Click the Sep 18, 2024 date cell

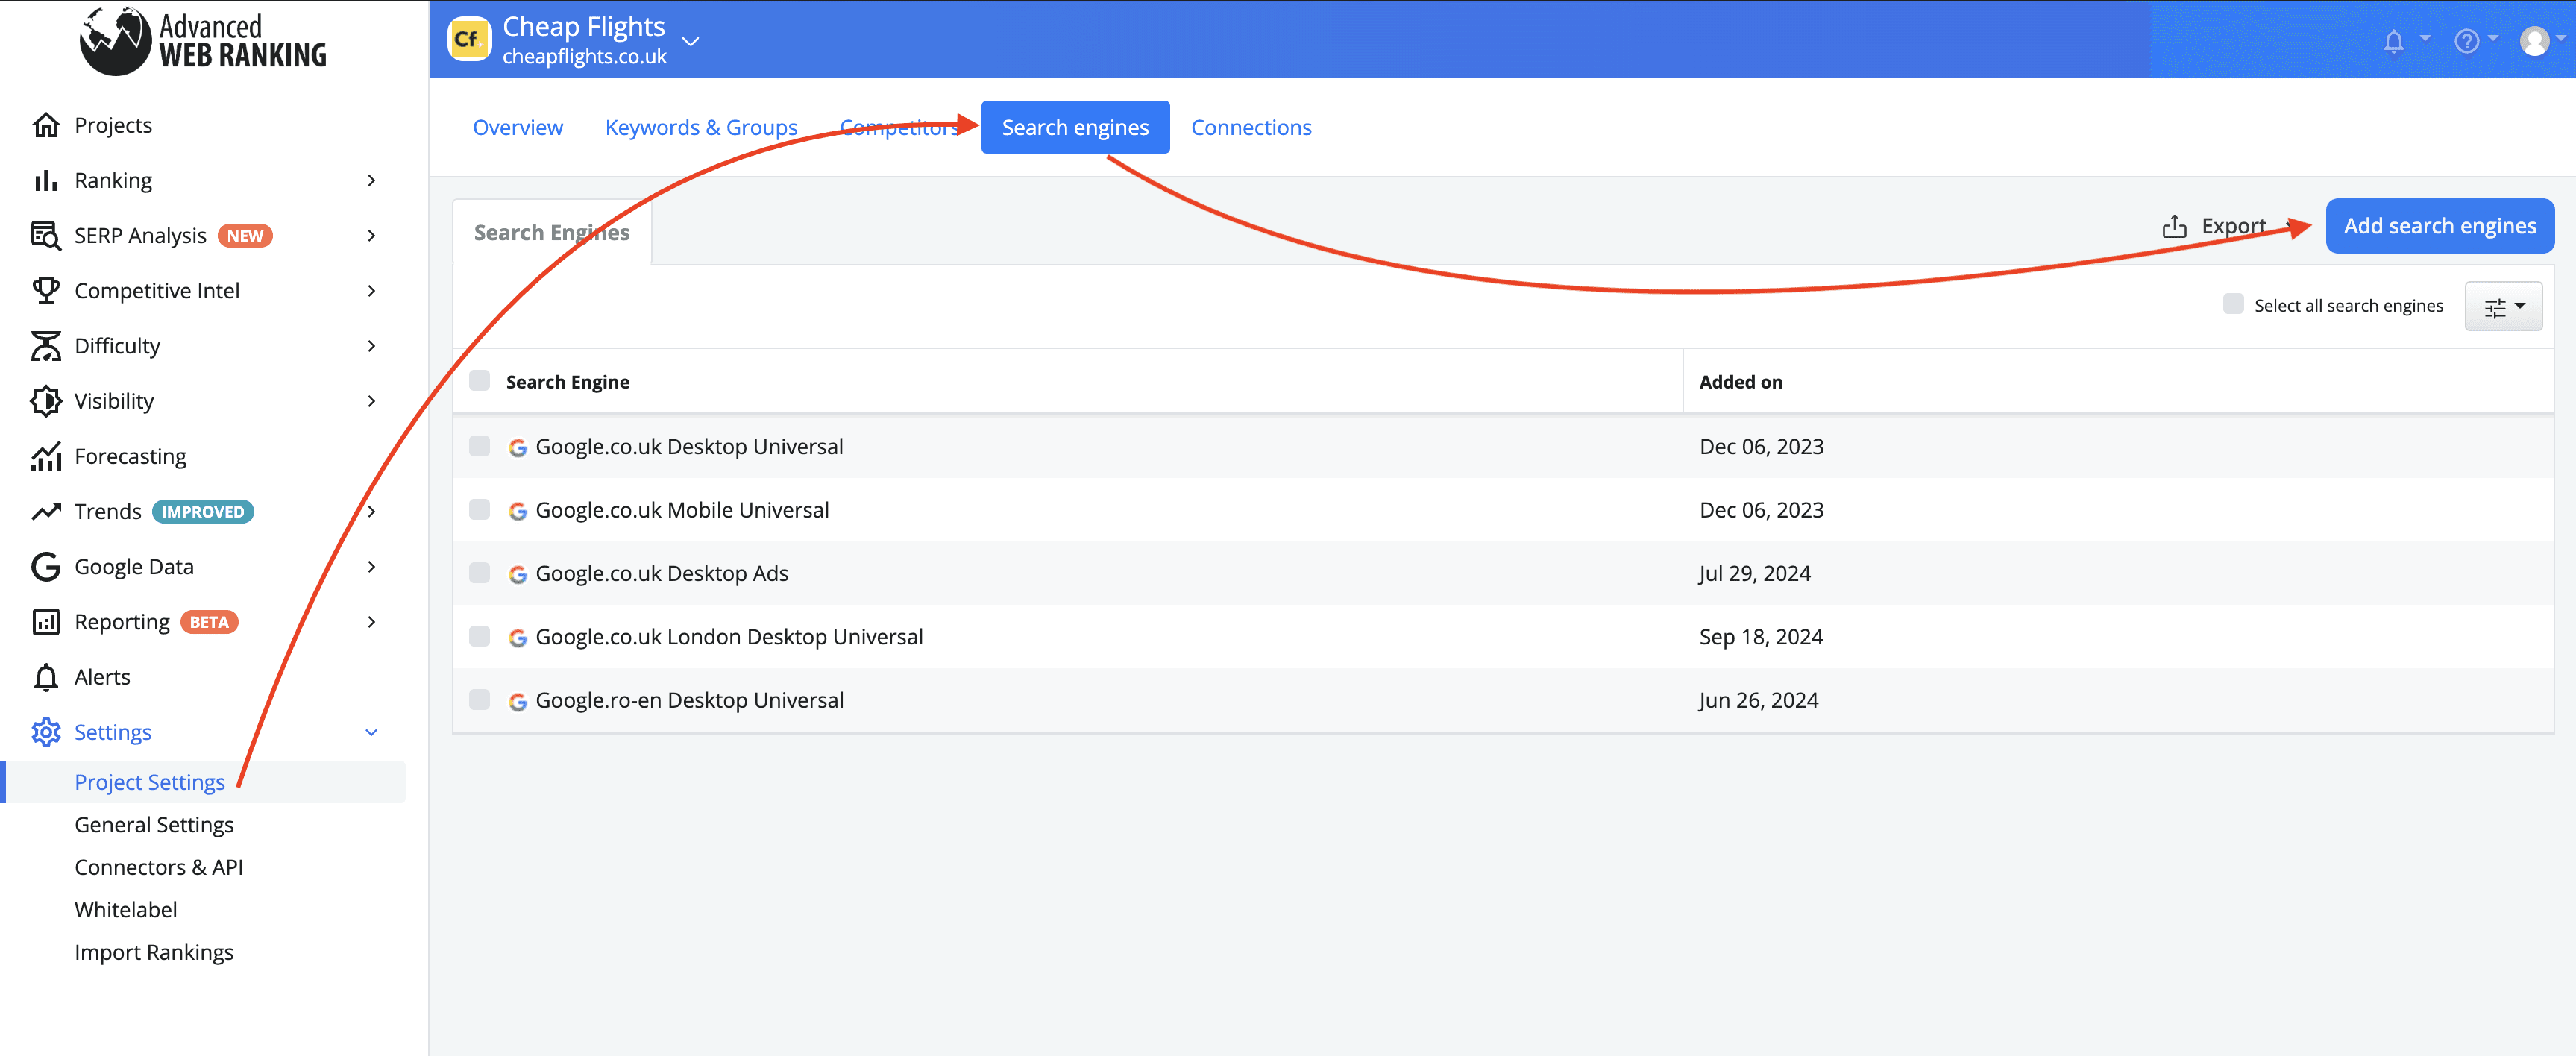(x=1761, y=637)
